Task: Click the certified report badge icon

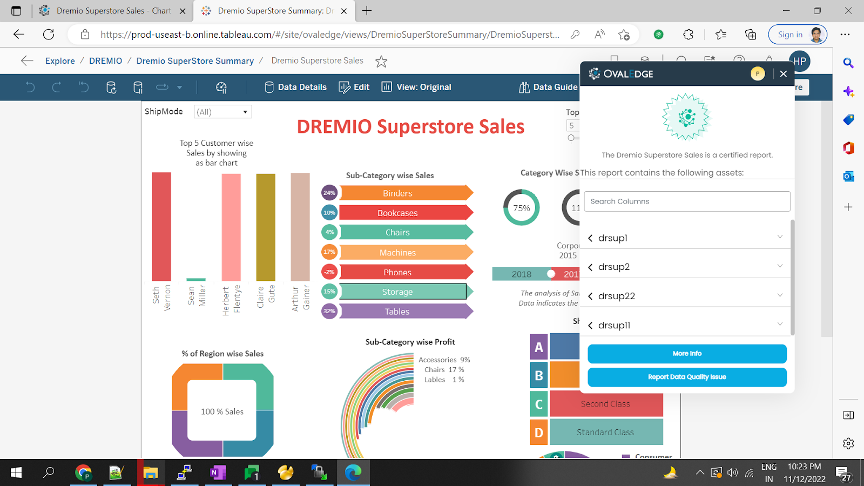Action: pyautogui.click(x=686, y=117)
